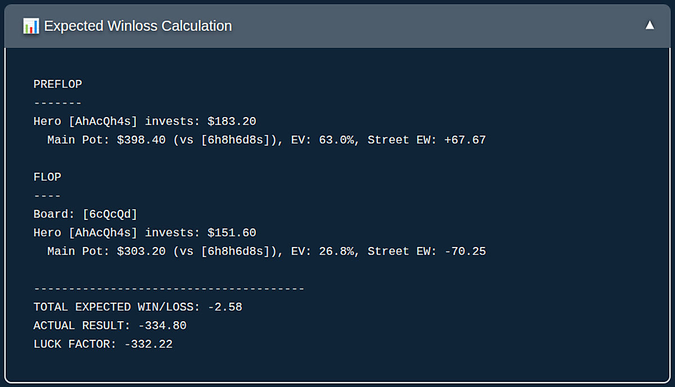
Task: Click 'Hero [AhAcQh4s] invests: $183.20' line
Action: (x=145, y=121)
